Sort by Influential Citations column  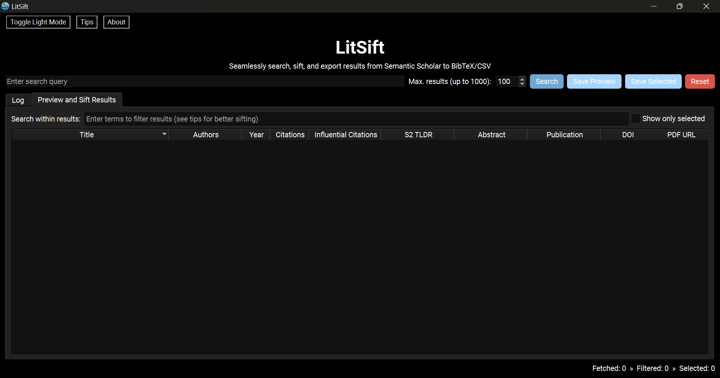[346, 135]
